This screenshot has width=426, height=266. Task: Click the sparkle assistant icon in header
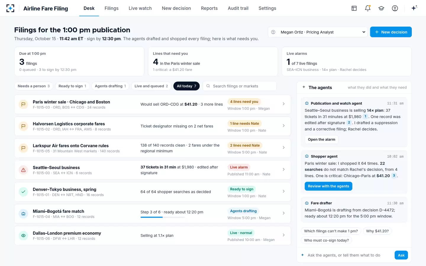(414, 8)
